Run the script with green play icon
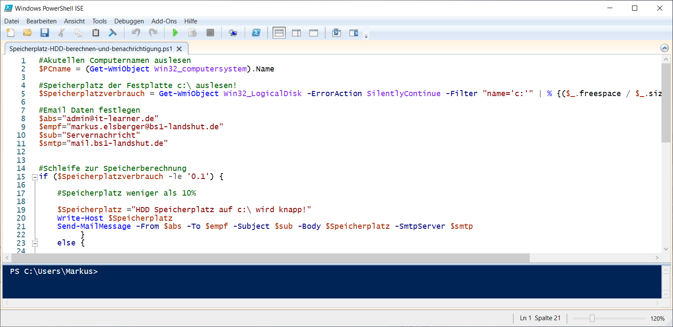Screen dimensions: 673x327 click(175, 33)
